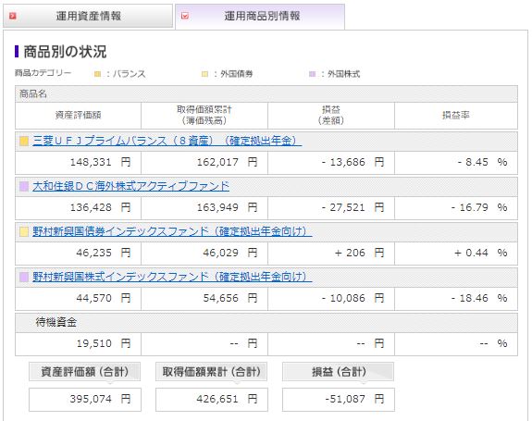Click the 外国株式 legend color swatch
The height and width of the screenshot is (421, 532).
[312, 74]
